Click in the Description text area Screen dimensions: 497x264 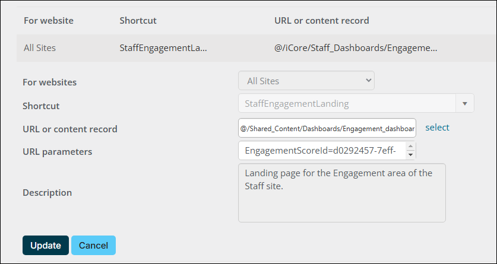(x=342, y=193)
